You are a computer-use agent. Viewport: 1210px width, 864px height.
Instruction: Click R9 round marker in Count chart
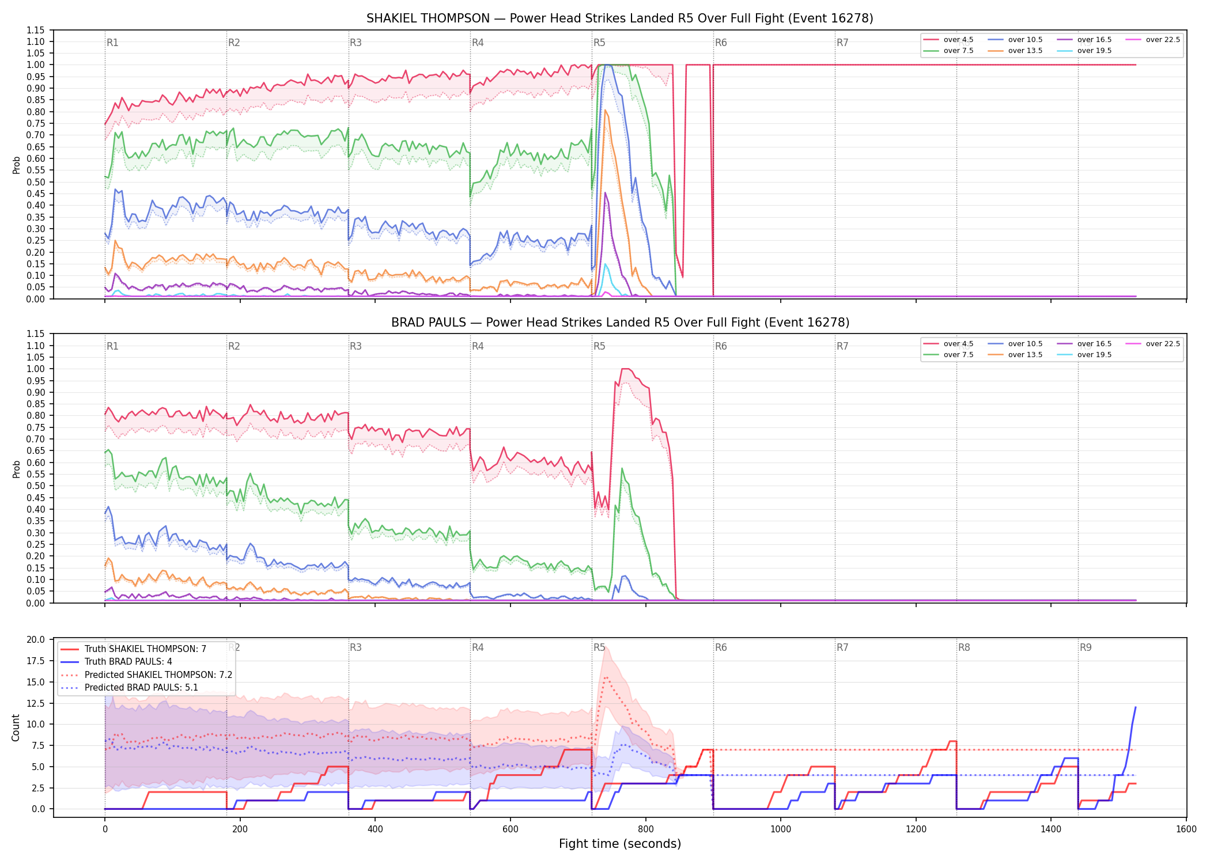[x=1086, y=647]
